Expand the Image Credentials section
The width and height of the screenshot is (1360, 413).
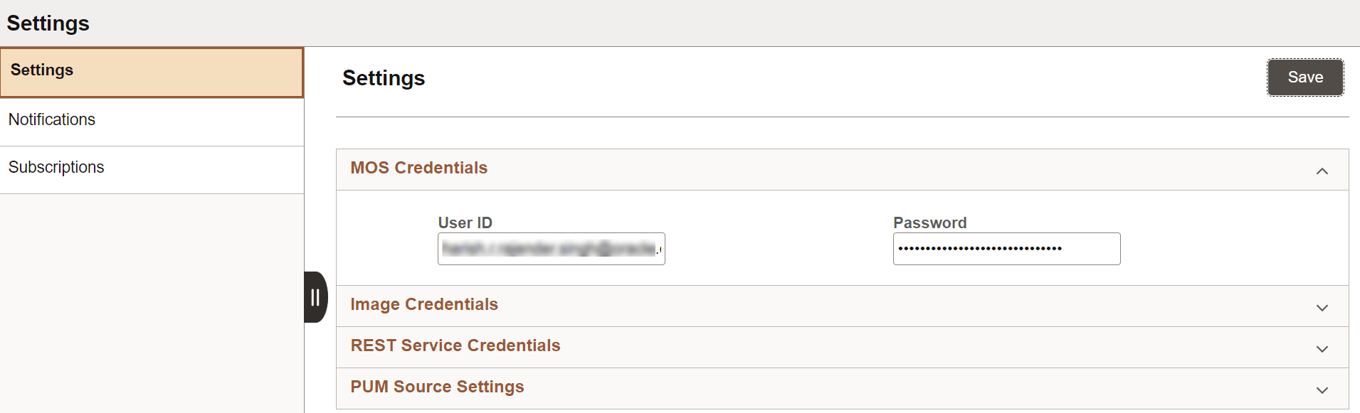pyautogui.click(x=1322, y=307)
